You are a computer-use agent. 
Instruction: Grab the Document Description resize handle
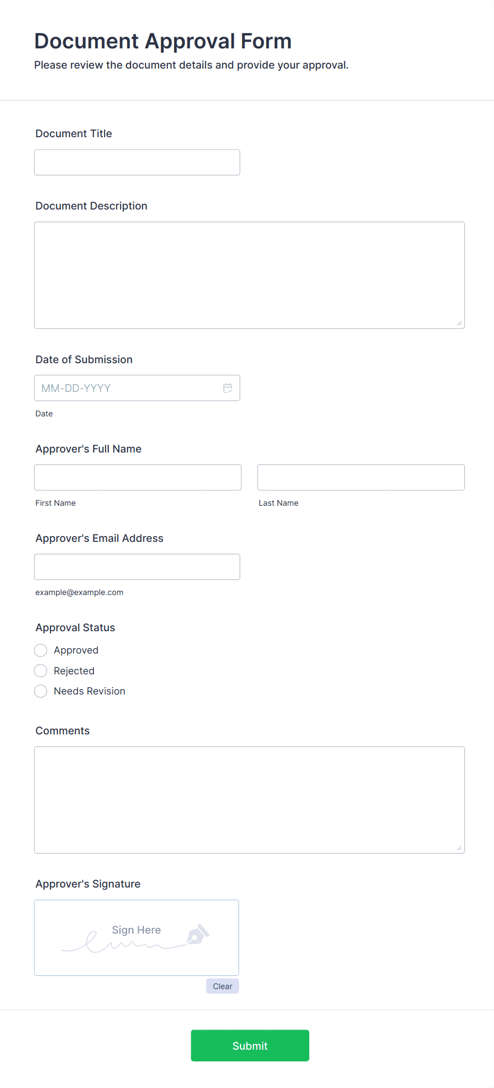[459, 323]
